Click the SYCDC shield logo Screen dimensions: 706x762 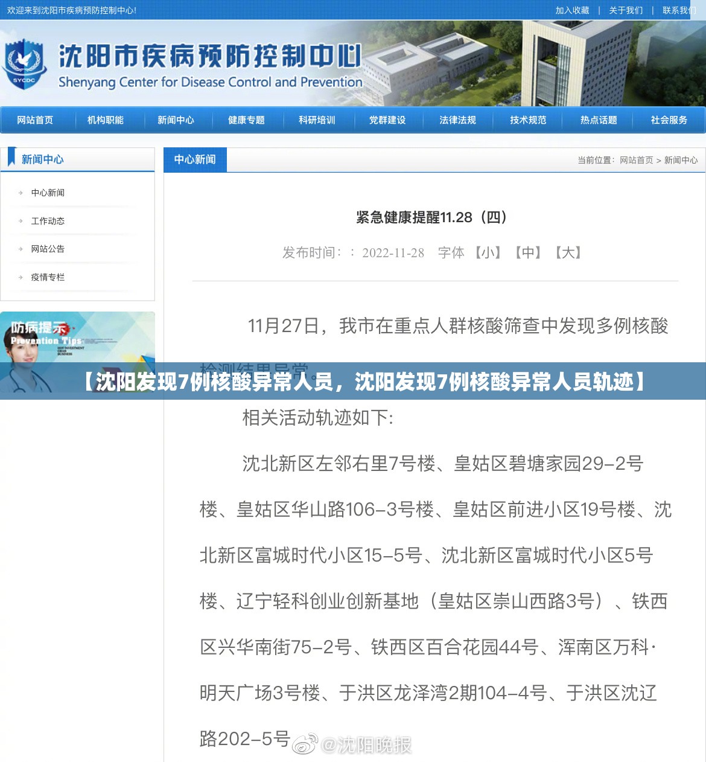[24, 64]
